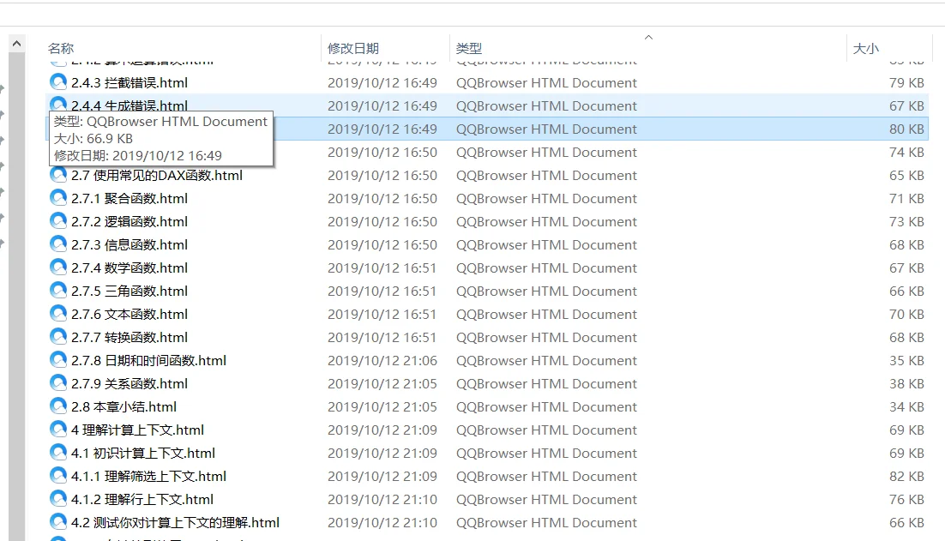Click the 35 KB size value

(906, 360)
